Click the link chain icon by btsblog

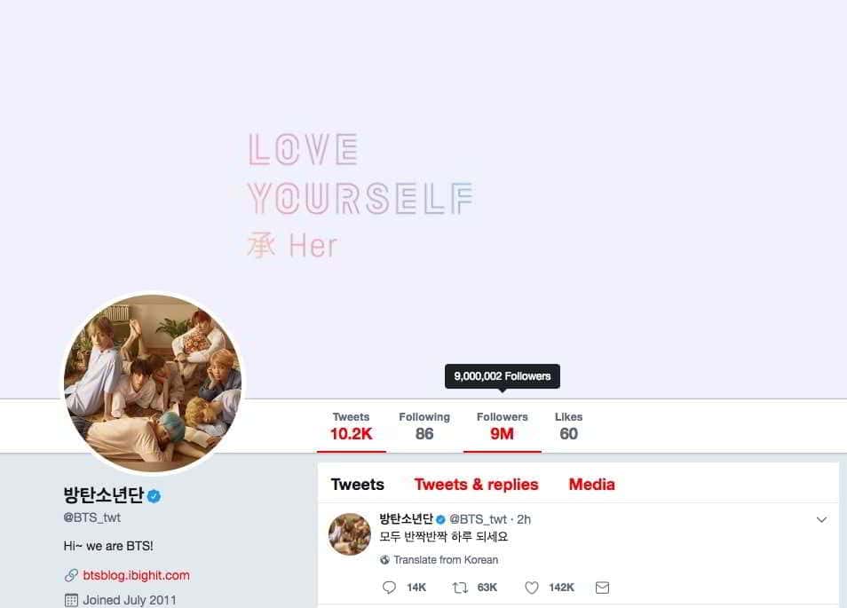(x=71, y=575)
